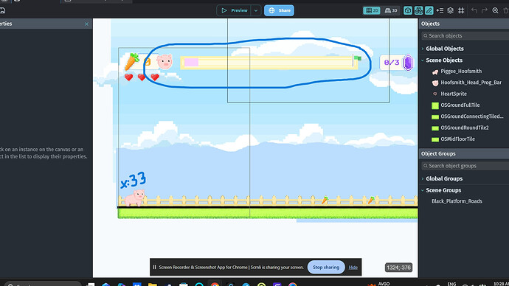This screenshot has height=286, width=509.
Task: Toggle the Properties panel pencil icon
Action: click(429, 10)
